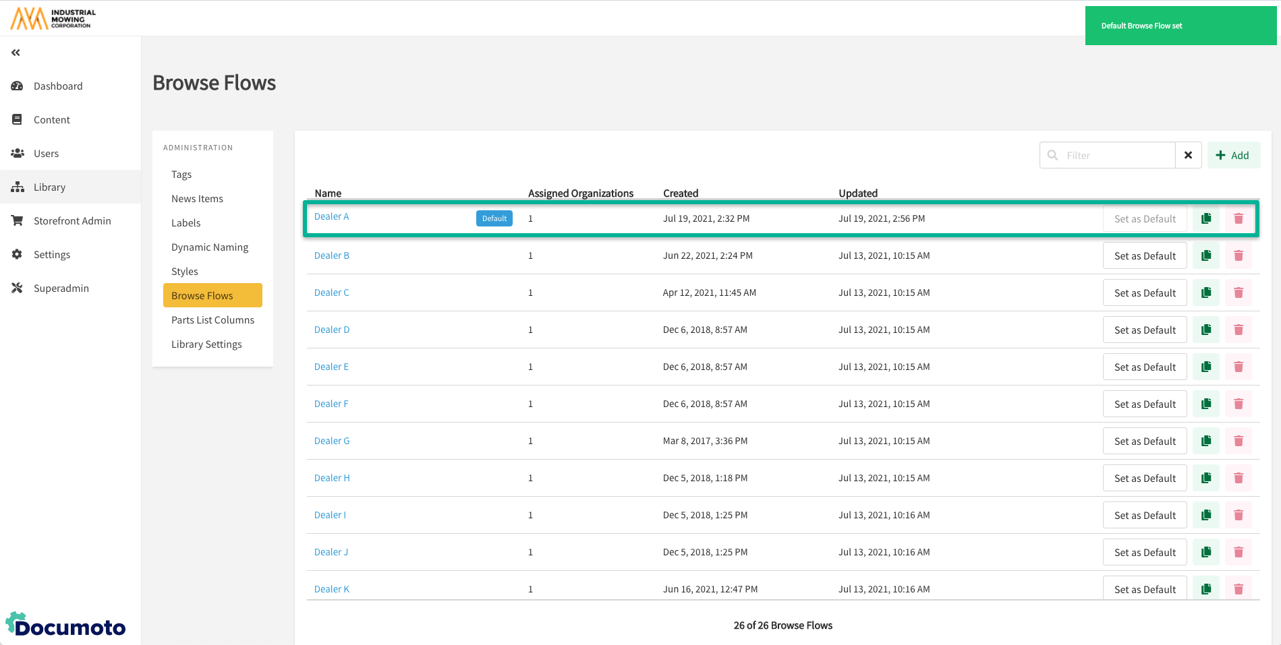Select Parts List Columns in Administration
This screenshot has height=645, width=1281.
pos(212,320)
